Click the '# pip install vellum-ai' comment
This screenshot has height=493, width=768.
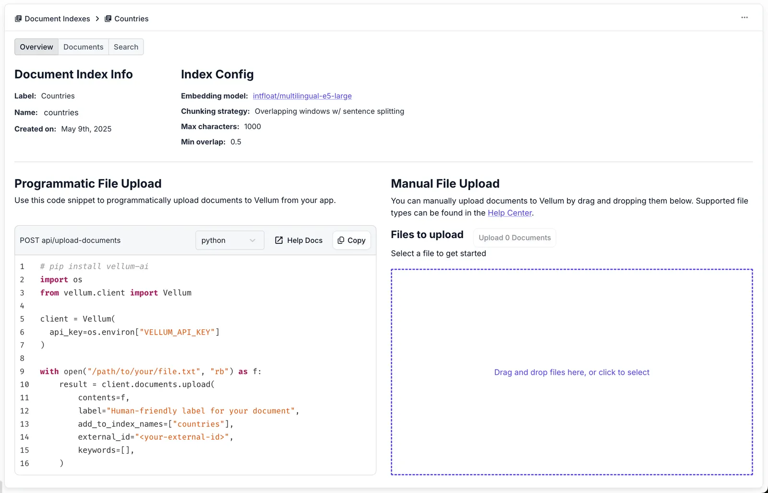[94, 266]
